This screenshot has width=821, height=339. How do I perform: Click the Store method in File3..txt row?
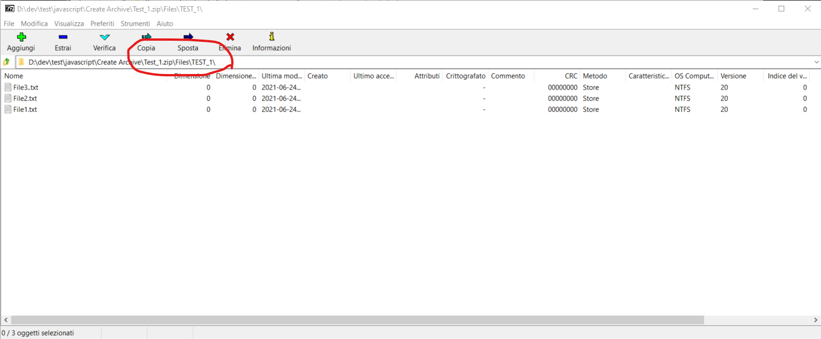click(591, 87)
